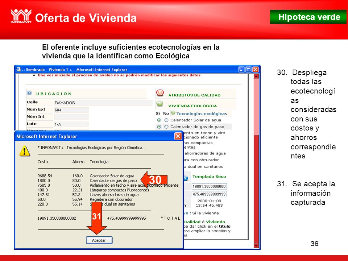Click the page number 36
This screenshot has height=261, width=348.
point(314,244)
